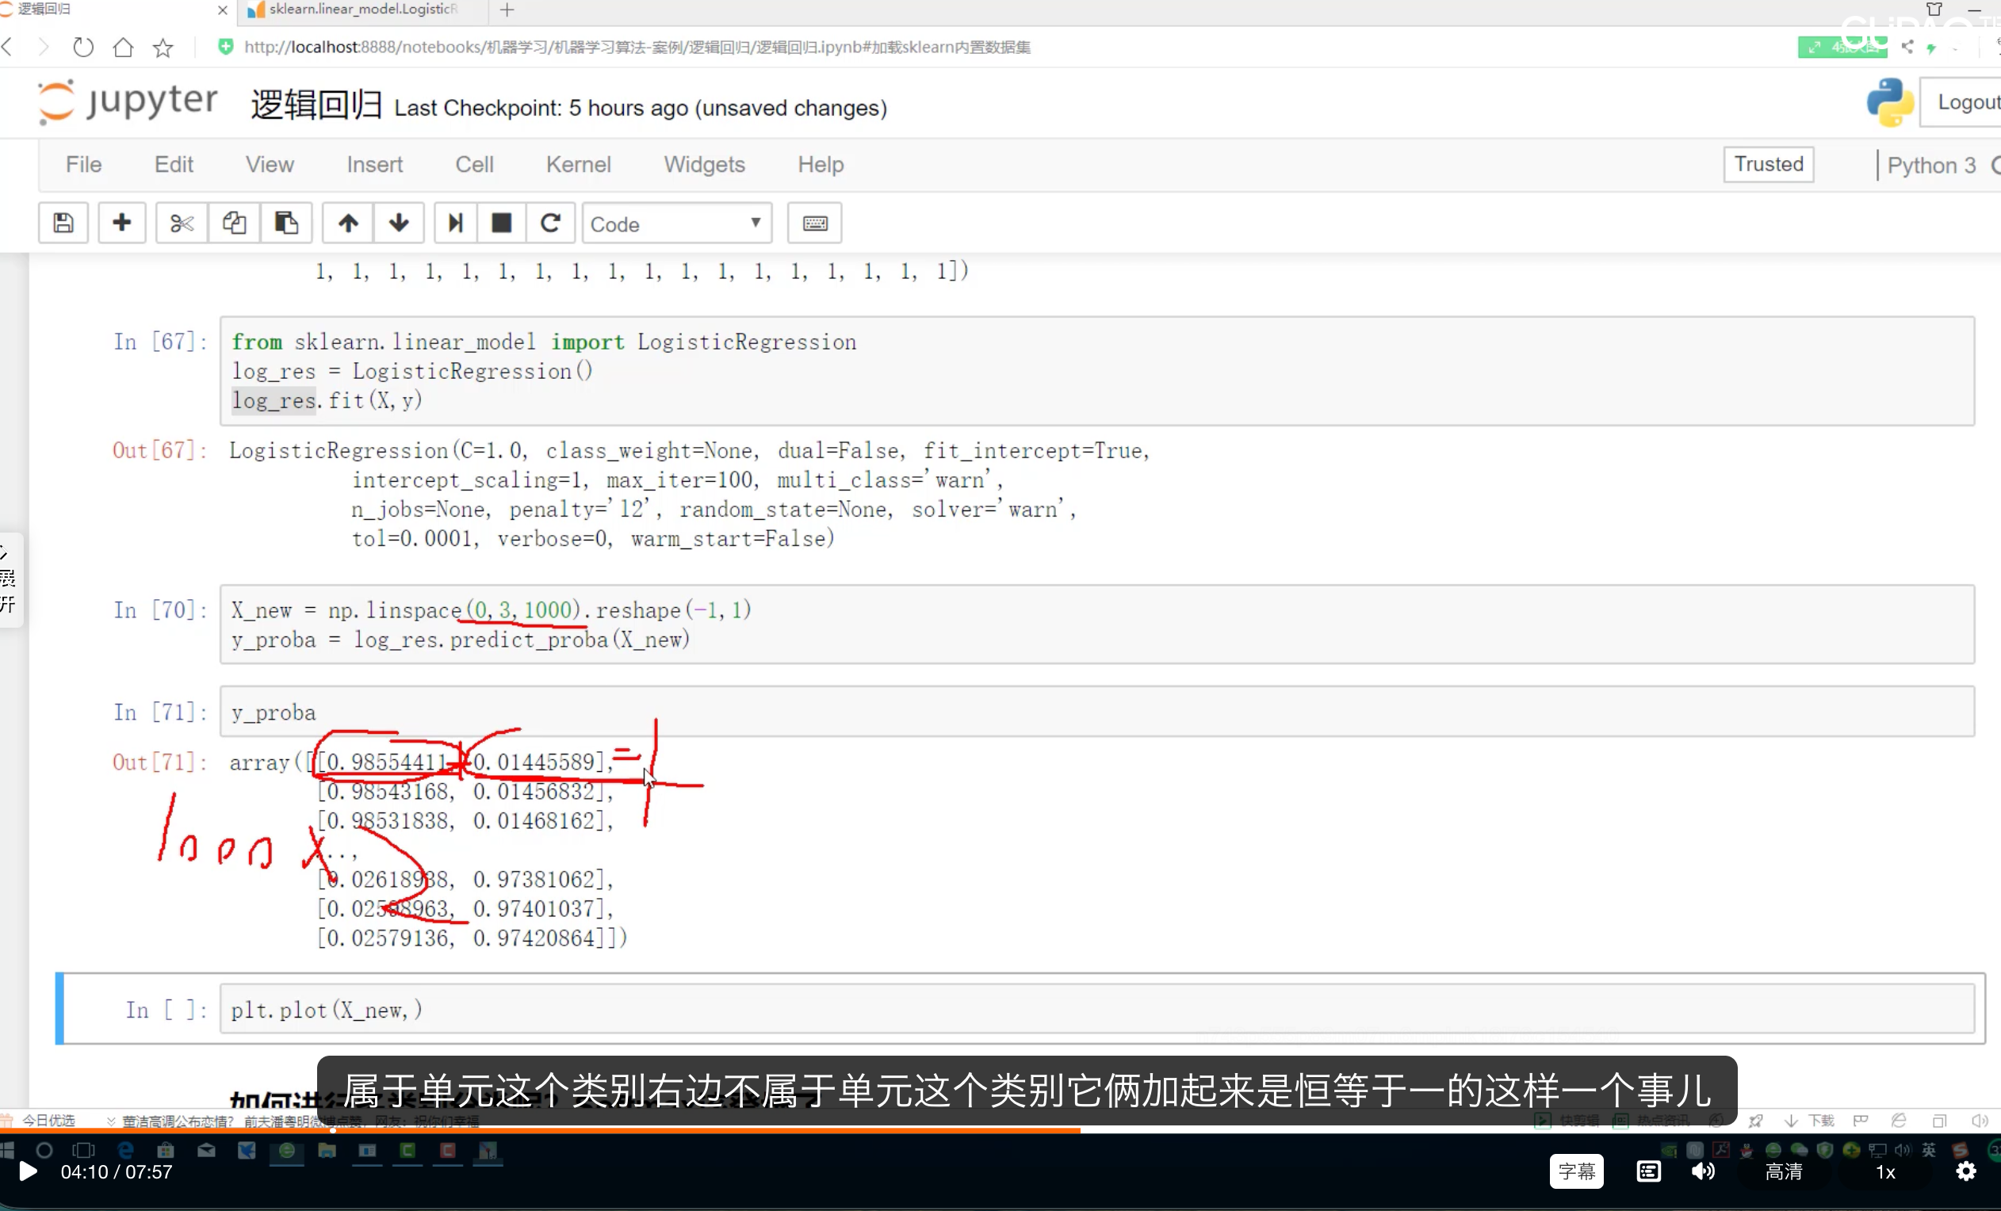
Task: Mute the video volume
Action: [x=1703, y=1171]
